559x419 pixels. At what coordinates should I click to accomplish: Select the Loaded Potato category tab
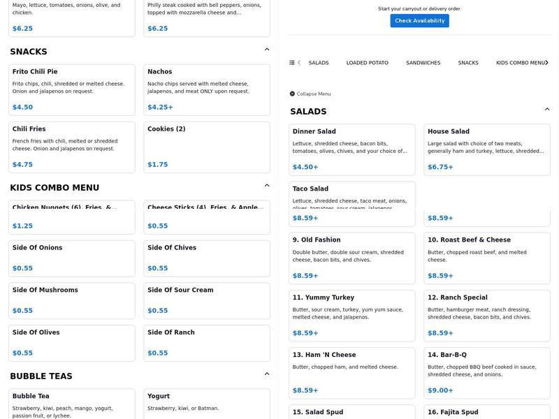pyautogui.click(x=367, y=63)
